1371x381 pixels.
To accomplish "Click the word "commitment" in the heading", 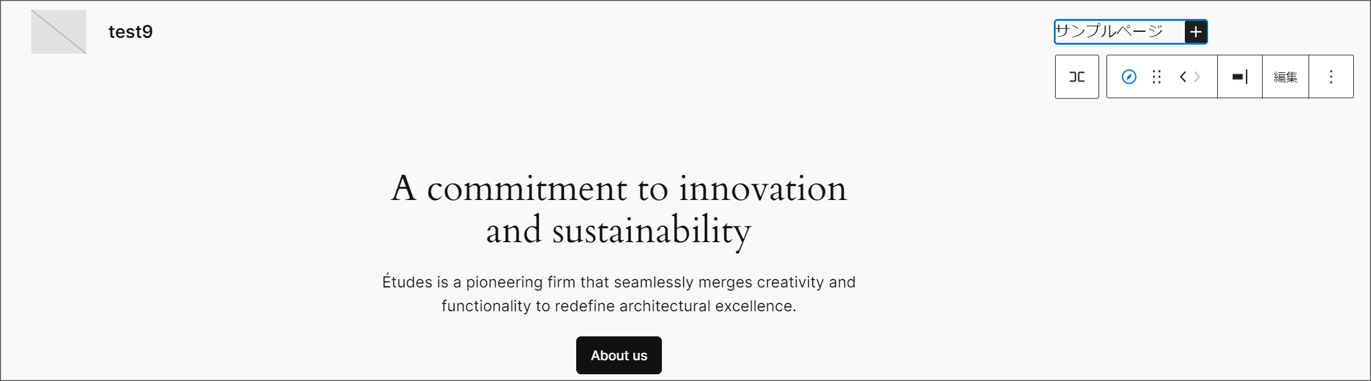I will point(527,188).
